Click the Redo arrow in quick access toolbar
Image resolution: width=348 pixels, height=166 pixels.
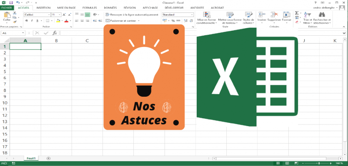[x=28, y=2]
